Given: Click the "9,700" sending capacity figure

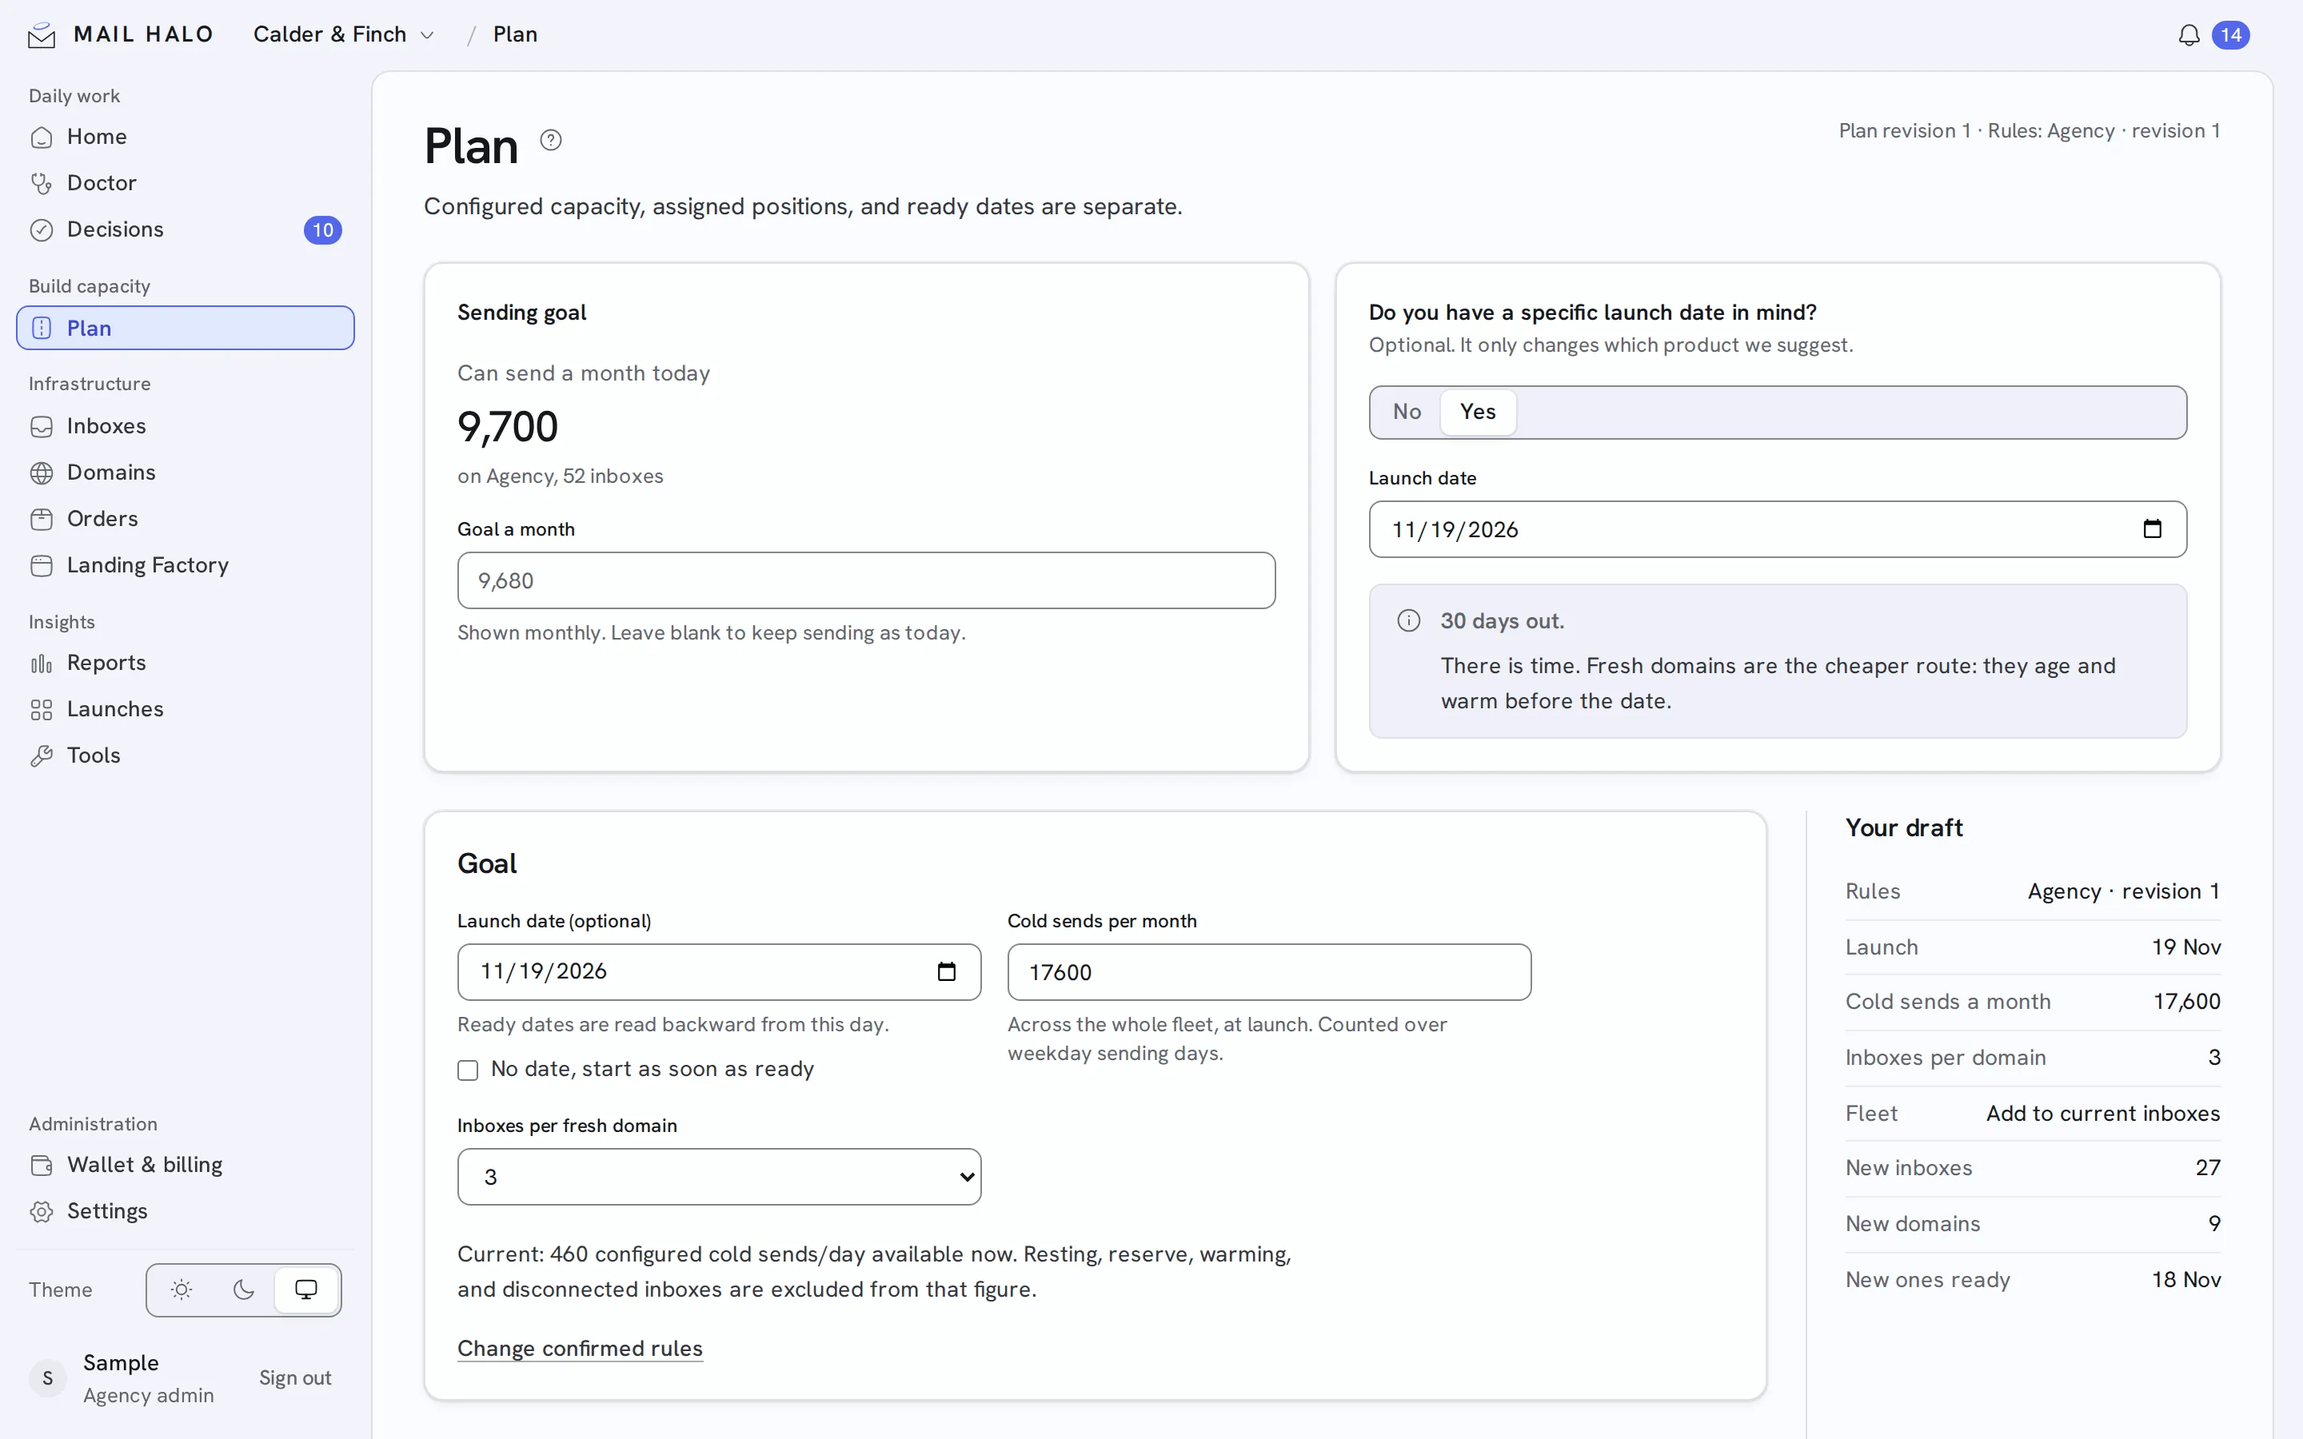Looking at the screenshot, I should click(x=507, y=426).
